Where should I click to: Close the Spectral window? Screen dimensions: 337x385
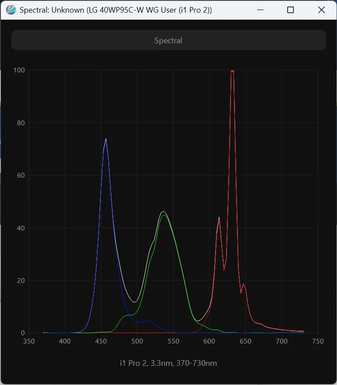click(x=321, y=10)
